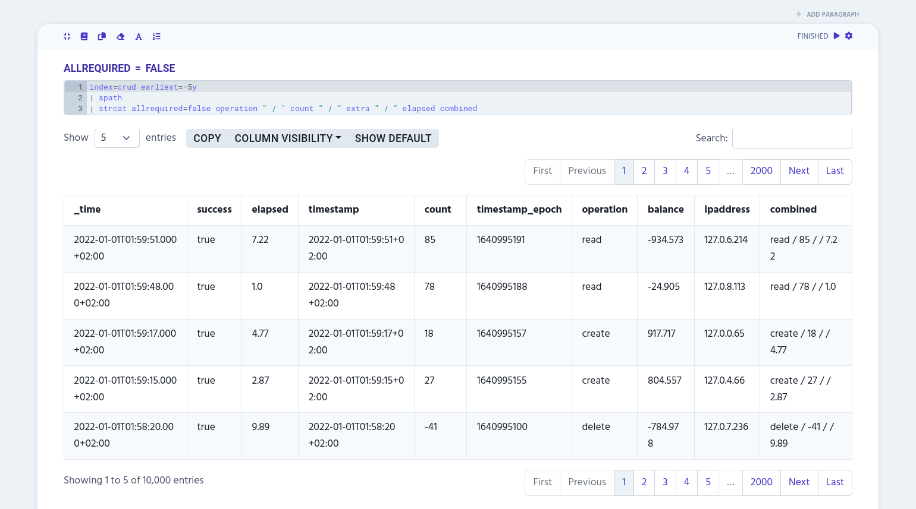Click the duplicate paragraph copy icon

(102, 36)
